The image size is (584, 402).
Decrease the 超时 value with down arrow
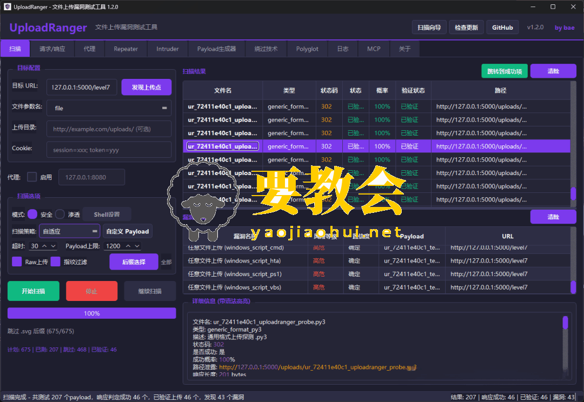53,246
